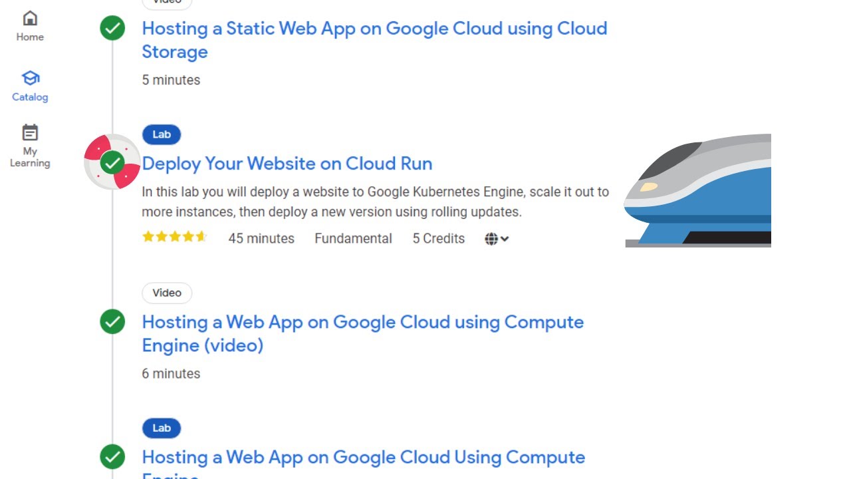Click the bullet train illustration
Image resolution: width=851 pixels, height=479 pixels.
pos(698,190)
